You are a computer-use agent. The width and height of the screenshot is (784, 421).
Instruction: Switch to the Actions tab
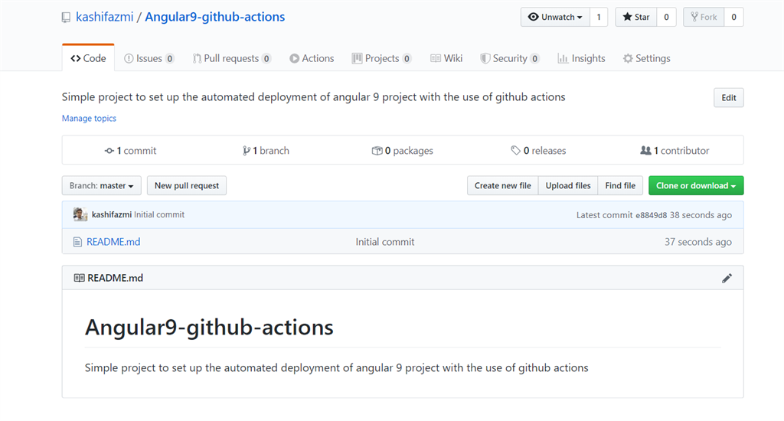pos(312,58)
